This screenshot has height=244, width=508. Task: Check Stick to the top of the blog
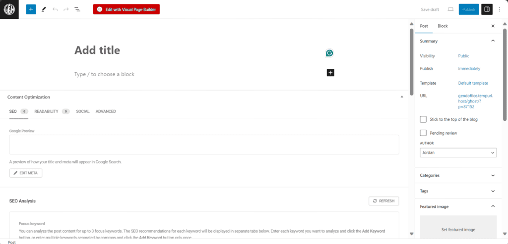pos(423,119)
